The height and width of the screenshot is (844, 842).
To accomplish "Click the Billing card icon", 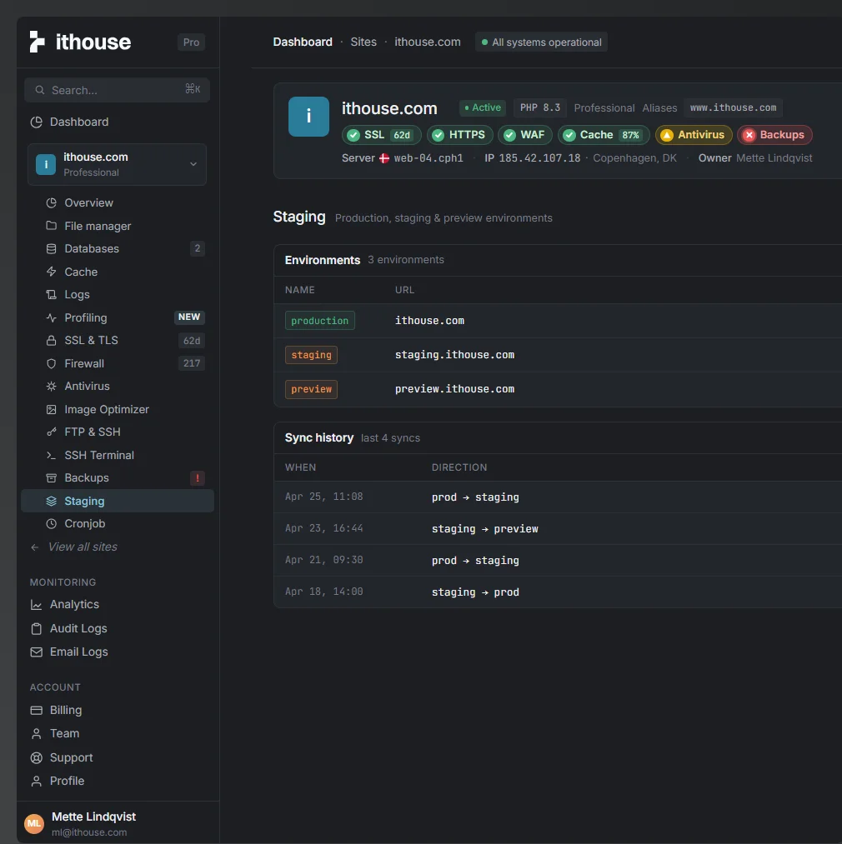I will 36,711.
